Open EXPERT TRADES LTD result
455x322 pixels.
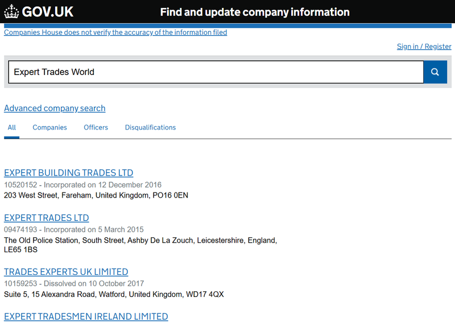click(47, 218)
